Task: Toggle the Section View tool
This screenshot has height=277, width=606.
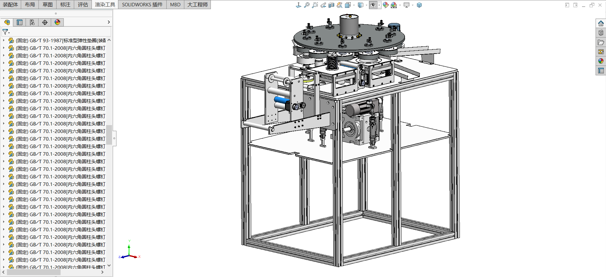Action: pyautogui.click(x=331, y=5)
